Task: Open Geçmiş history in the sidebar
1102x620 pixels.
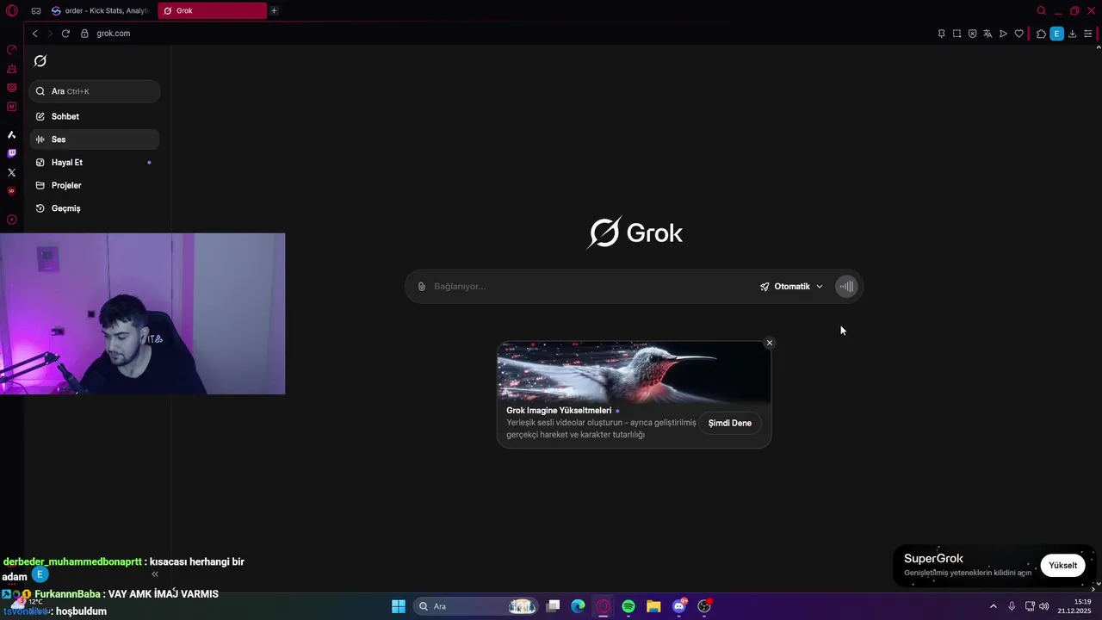Action: point(95,208)
